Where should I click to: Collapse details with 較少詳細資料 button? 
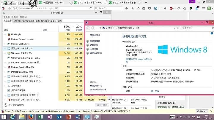[14, 105]
